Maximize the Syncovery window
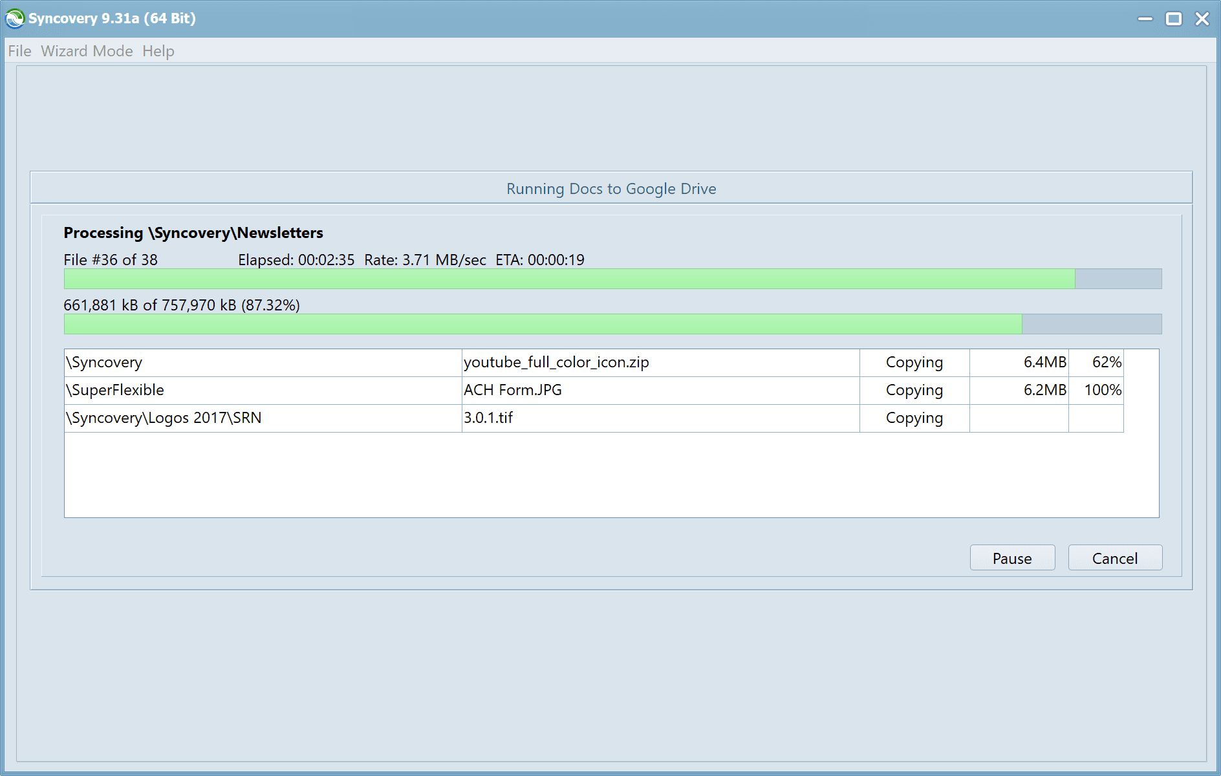The width and height of the screenshot is (1221, 776). click(1175, 19)
